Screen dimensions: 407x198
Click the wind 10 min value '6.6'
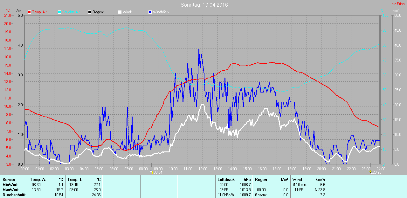pos(322,185)
